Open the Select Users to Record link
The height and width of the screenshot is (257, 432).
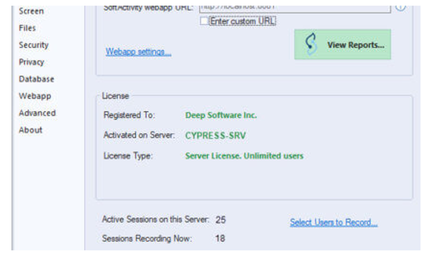334,222
